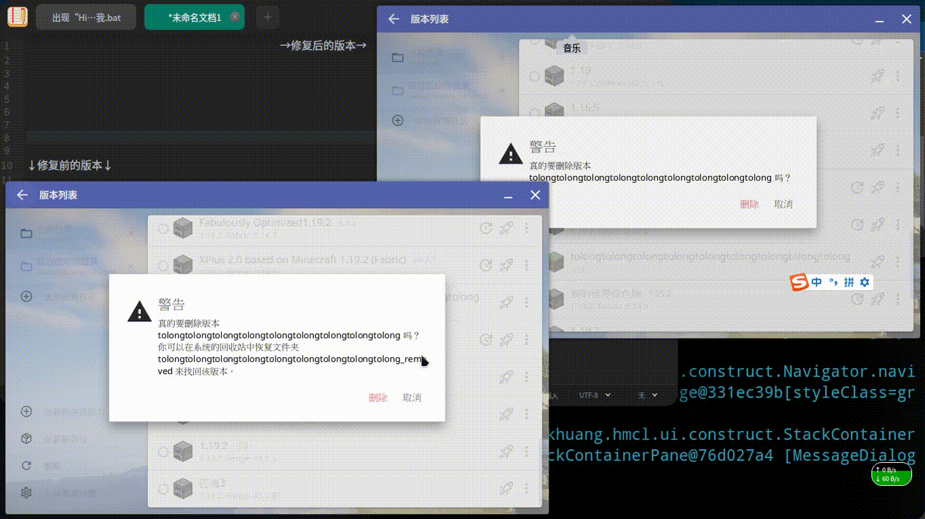
Task: Open the UTF-8 encoding dropdown
Action: pyautogui.click(x=594, y=395)
